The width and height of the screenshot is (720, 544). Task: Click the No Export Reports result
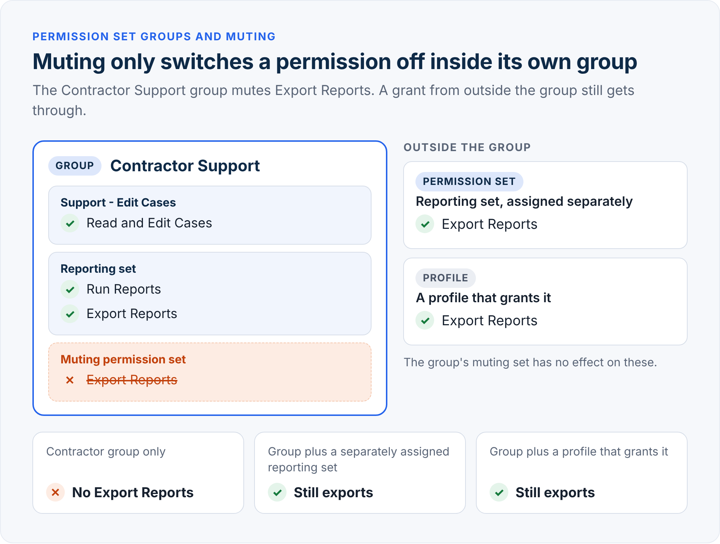(133, 492)
